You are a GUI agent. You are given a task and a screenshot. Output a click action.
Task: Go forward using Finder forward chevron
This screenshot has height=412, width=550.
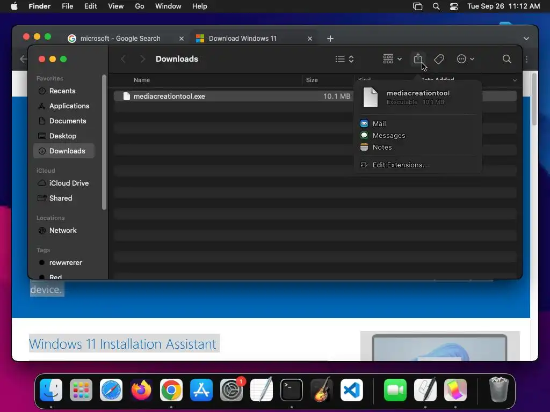[x=142, y=59]
